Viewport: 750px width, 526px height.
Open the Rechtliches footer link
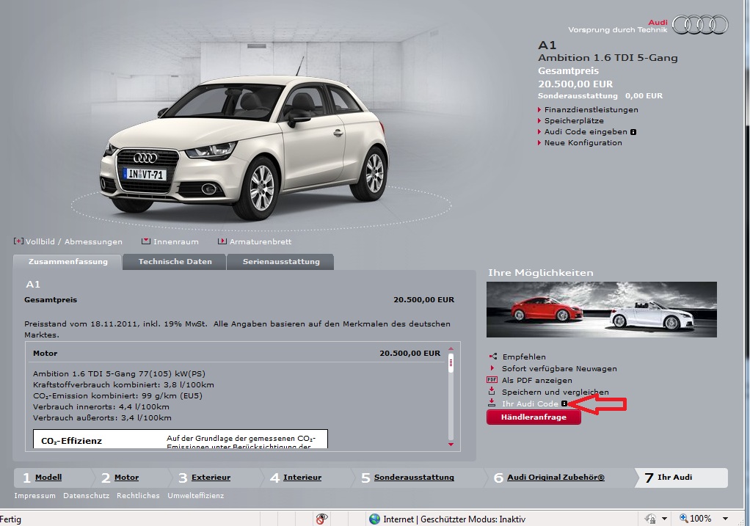[138, 495]
